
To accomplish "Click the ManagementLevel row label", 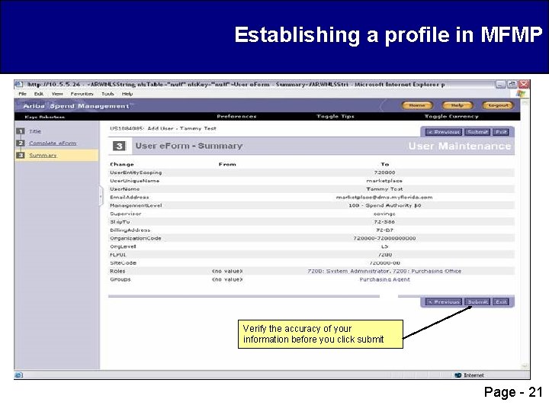I will [x=136, y=206].
